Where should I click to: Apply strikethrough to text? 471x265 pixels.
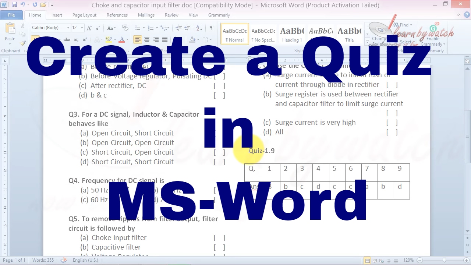67,40
